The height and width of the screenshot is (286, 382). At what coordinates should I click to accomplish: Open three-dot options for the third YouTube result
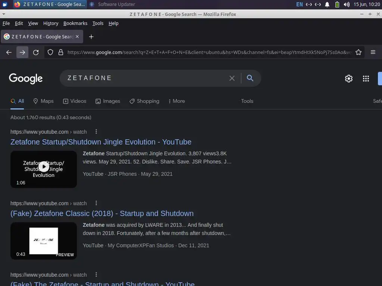coord(96,274)
